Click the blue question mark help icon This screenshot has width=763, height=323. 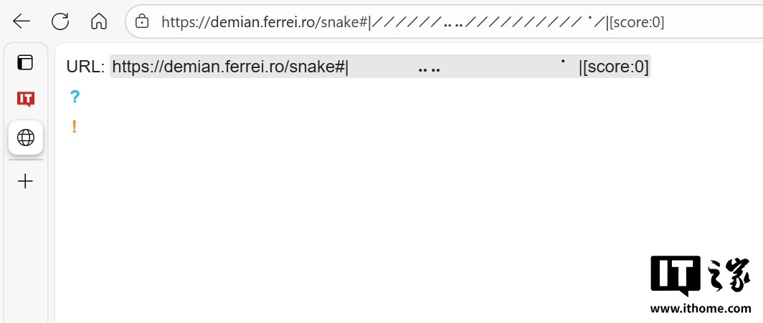point(75,97)
